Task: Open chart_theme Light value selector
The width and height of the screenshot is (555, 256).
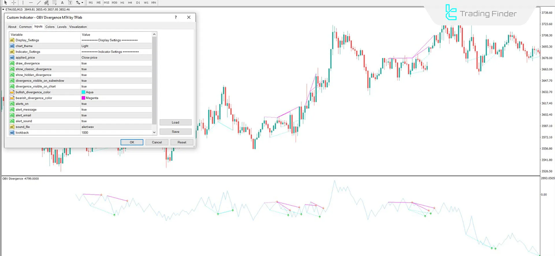Action: (x=116, y=46)
